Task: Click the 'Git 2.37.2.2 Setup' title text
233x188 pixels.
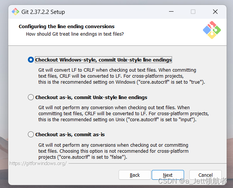Action: coord(43,12)
